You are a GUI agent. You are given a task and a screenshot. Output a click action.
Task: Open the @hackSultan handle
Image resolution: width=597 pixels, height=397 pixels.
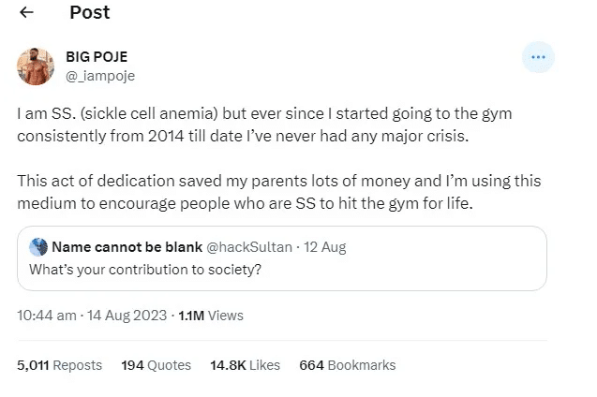(x=244, y=247)
